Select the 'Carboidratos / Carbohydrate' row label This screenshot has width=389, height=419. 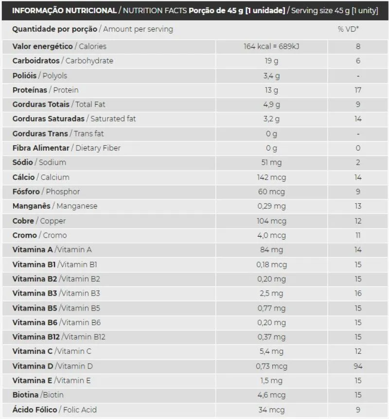pyautogui.click(x=63, y=61)
